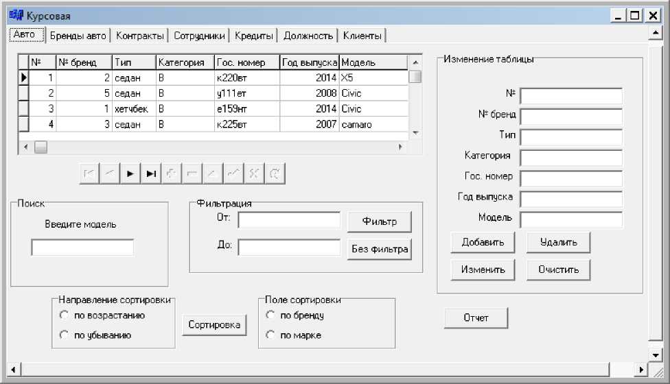670x384 pixels.
Task: Select row indicator of first grid row
Action: coord(23,77)
